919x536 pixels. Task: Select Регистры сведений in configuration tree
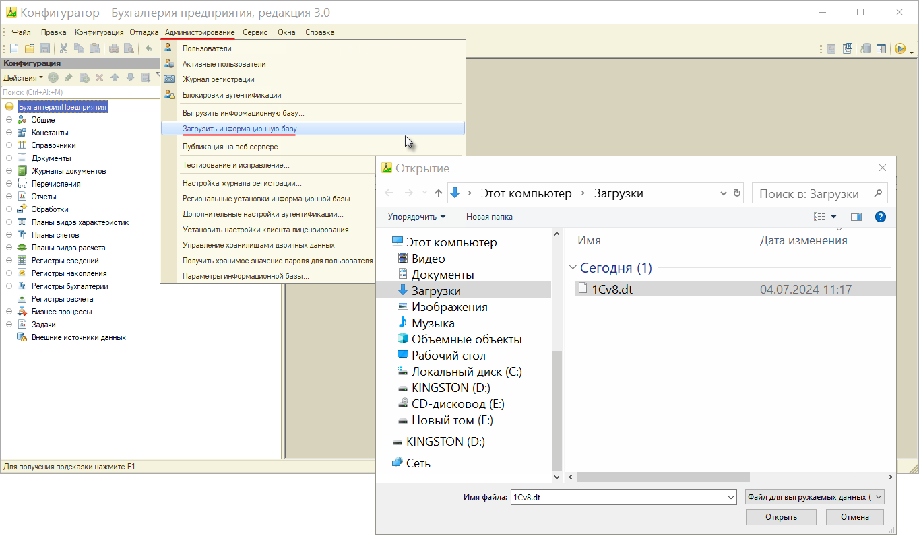65,261
